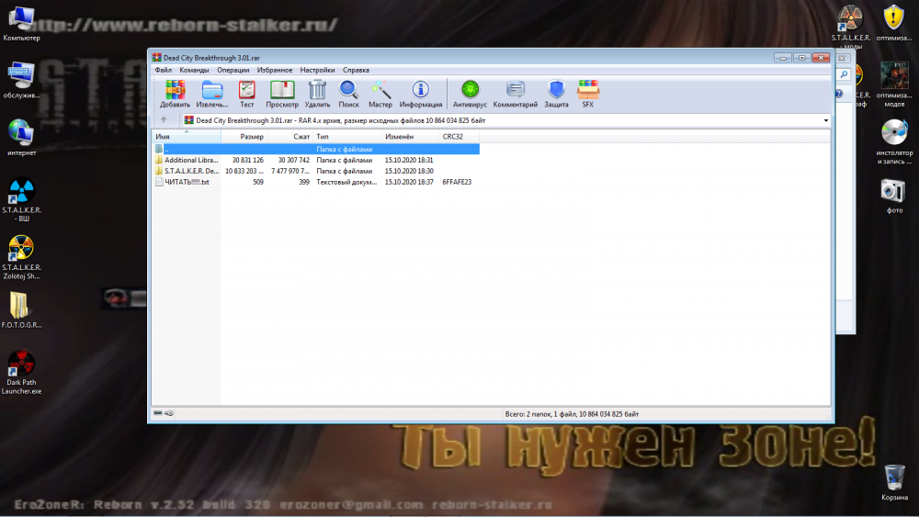
Task: Select the Additional Libra... folder row
Action: [316, 160]
